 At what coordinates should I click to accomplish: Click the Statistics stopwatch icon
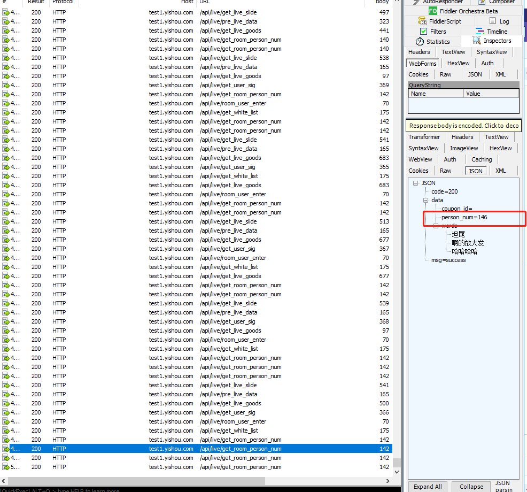click(x=420, y=41)
